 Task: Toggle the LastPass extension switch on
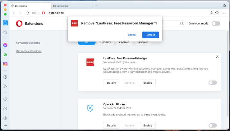click(x=213, y=83)
